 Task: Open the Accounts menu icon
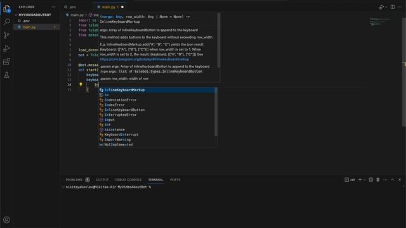6,220
